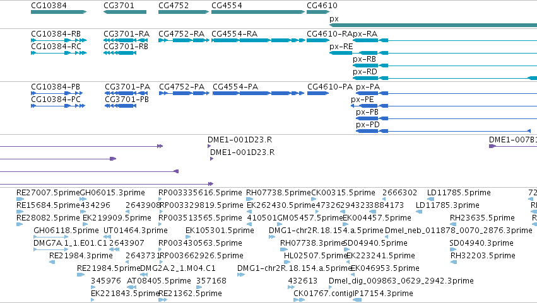537x303 pixels.
Task: Select the CG4610-PA protein label
Action: click(330, 87)
